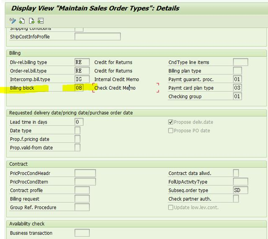The height and width of the screenshot is (239, 268).
Task: Click the Previous Entry page icon
Action: [22, 21]
